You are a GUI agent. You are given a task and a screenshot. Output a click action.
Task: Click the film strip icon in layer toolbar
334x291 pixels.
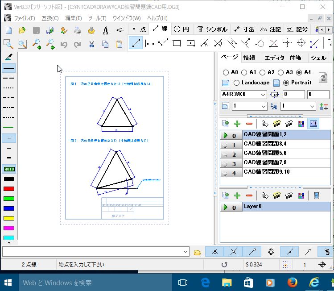click(317, 195)
